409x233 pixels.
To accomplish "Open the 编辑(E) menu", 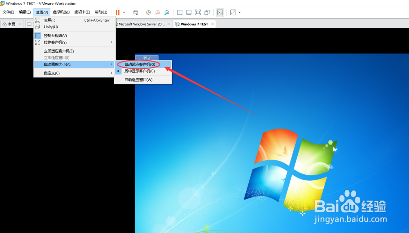I will pyautogui.click(x=25, y=12).
